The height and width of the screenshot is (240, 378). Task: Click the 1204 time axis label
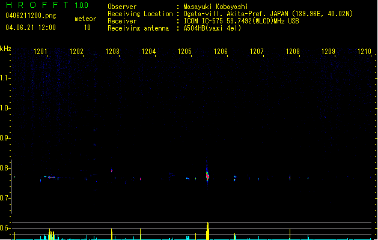pyautogui.click(x=149, y=51)
